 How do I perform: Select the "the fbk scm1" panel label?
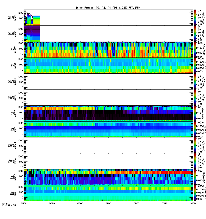click(13, 193)
